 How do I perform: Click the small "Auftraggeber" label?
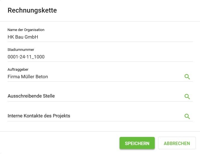tap(18, 69)
